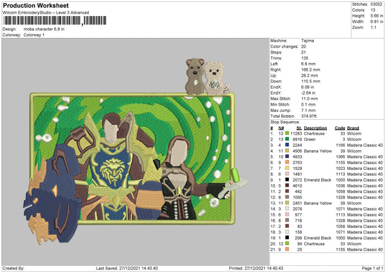386x273 pixels.
Task: Click "Chartreuse" description in row 20
Action: [314, 244]
